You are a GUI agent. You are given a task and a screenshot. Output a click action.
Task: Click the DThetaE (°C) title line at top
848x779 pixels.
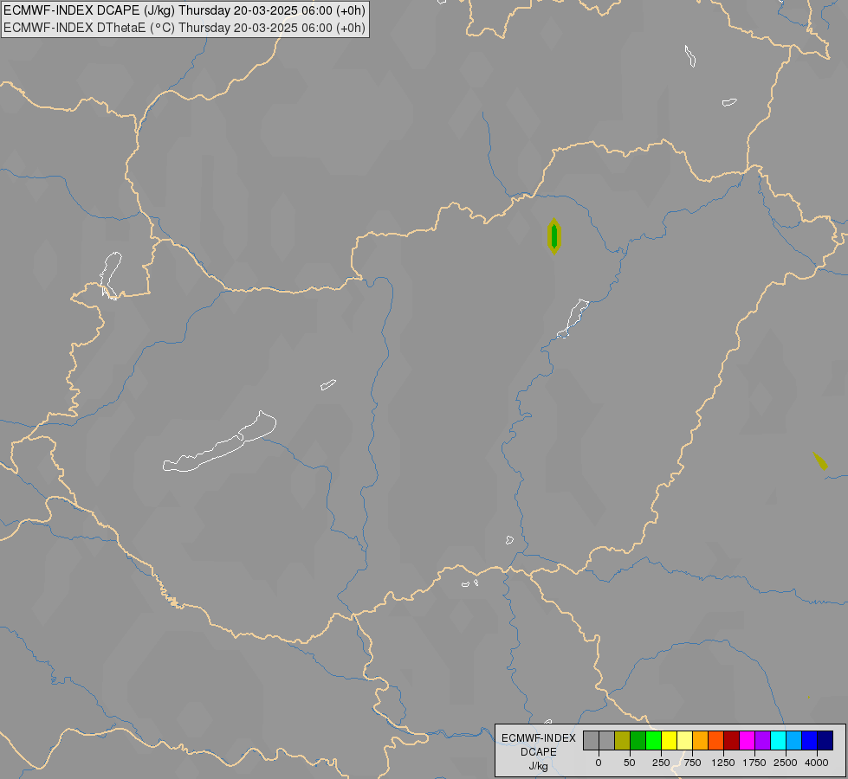[184, 28]
